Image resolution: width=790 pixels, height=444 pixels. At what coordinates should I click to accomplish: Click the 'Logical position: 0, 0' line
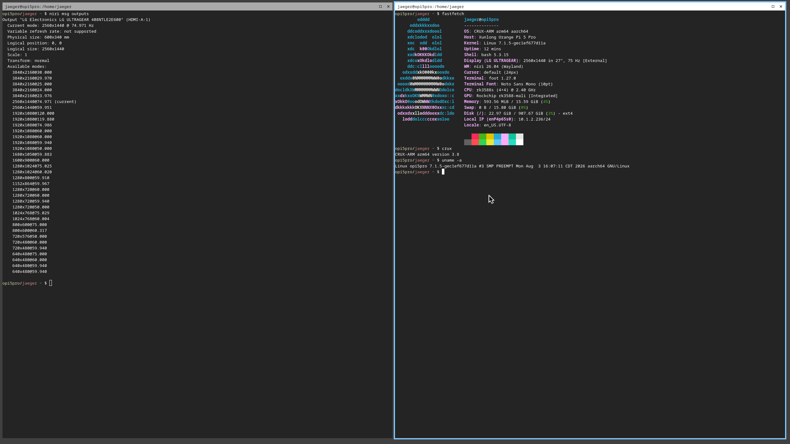(35, 43)
